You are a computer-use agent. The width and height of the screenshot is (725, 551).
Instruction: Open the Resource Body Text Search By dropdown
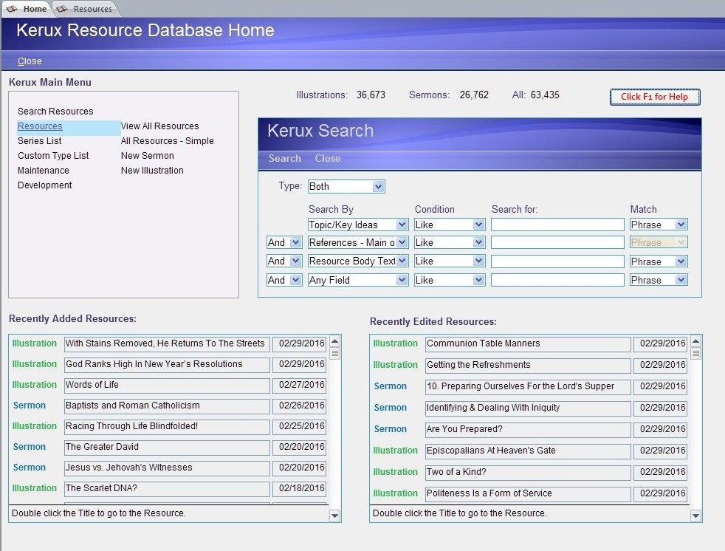coord(402,261)
